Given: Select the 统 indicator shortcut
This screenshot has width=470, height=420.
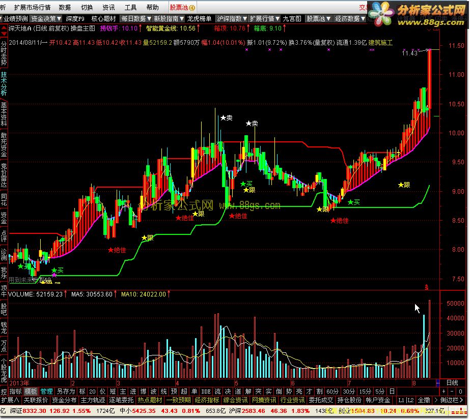Looking at the screenshot, I should click(163, 392).
